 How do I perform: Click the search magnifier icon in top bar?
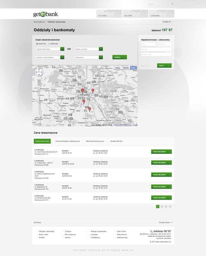(x=172, y=4)
